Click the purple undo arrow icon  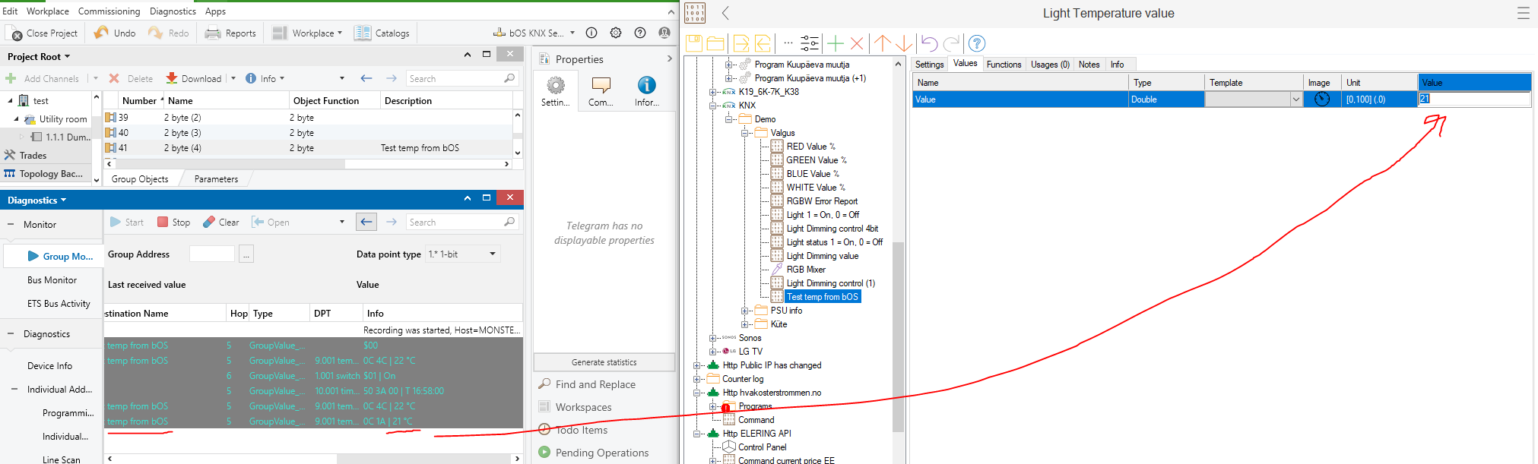click(929, 43)
